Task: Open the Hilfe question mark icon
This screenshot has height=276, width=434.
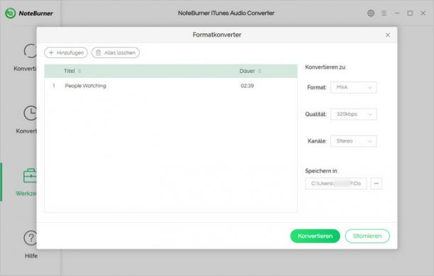Action: tap(30, 238)
